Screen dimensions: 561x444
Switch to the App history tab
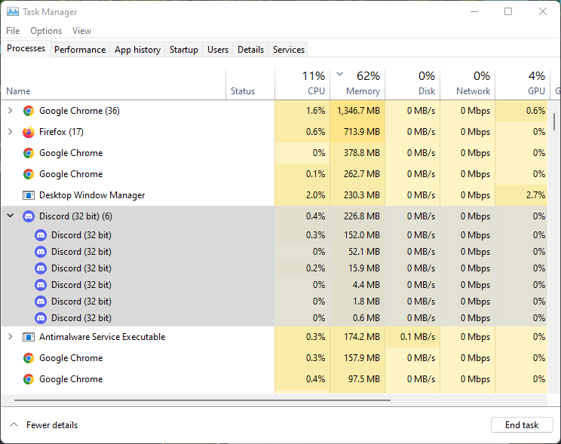point(137,50)
